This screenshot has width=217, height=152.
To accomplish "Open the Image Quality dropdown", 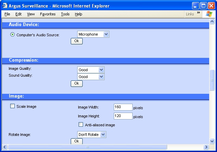I will point(91,70).
